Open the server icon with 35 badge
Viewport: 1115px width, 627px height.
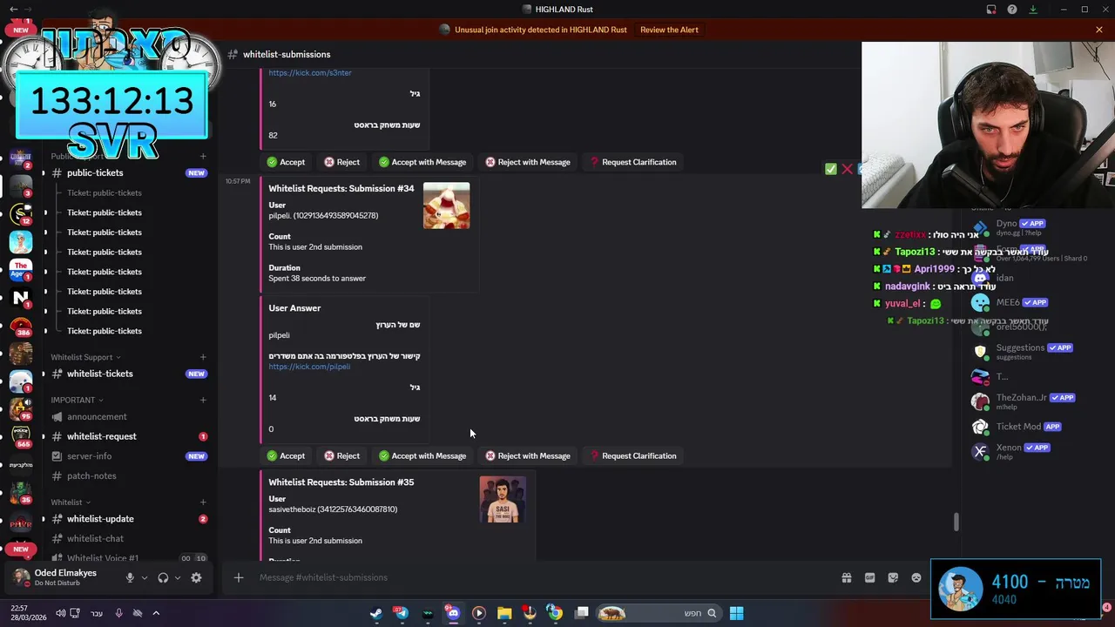pos(21,494)
